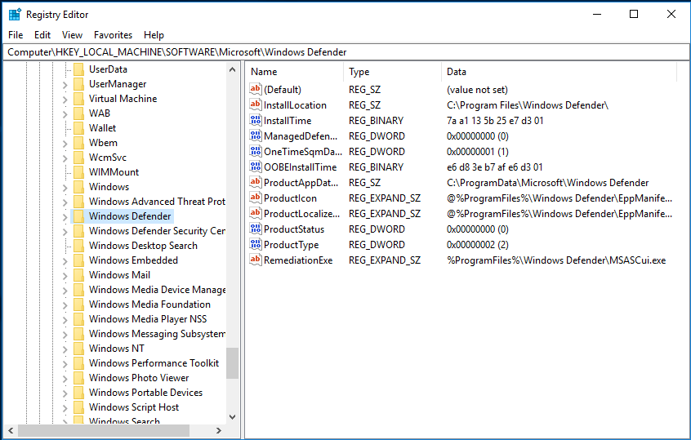
Task: Sort values by the Name column header
Action: [x=294, y=72]
